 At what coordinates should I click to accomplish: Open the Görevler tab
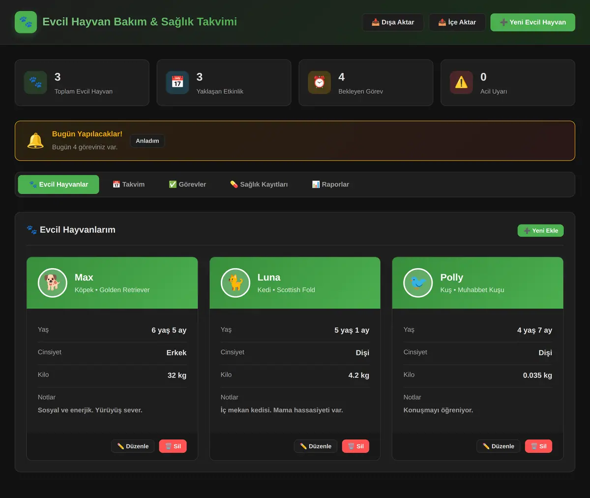(x=187, y=184)
